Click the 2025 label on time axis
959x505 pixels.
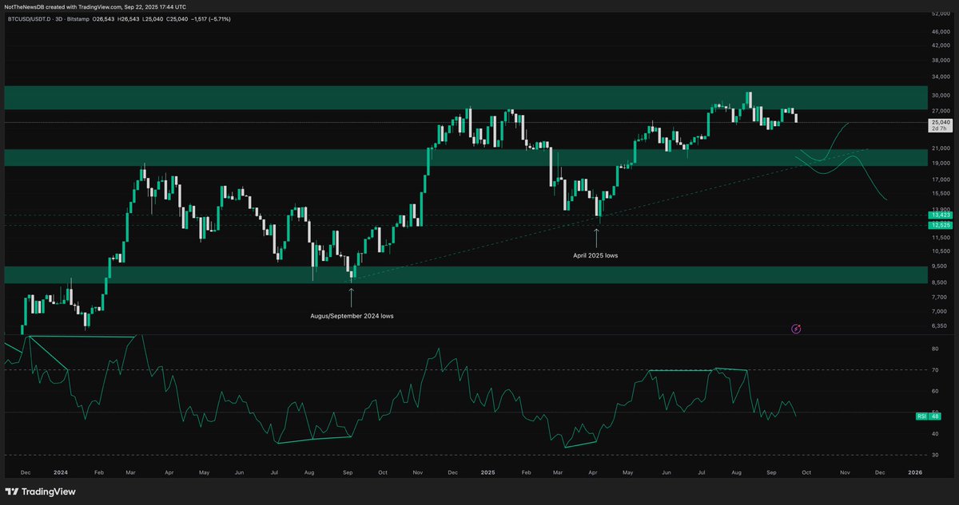tap(489, 472)
